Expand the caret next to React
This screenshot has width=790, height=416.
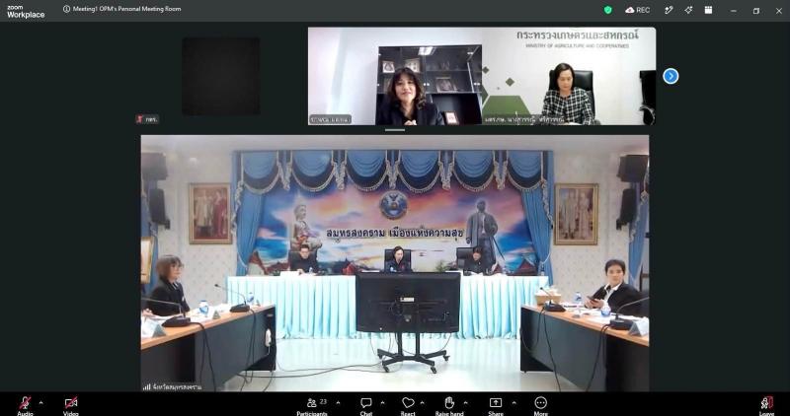(423, 403)
